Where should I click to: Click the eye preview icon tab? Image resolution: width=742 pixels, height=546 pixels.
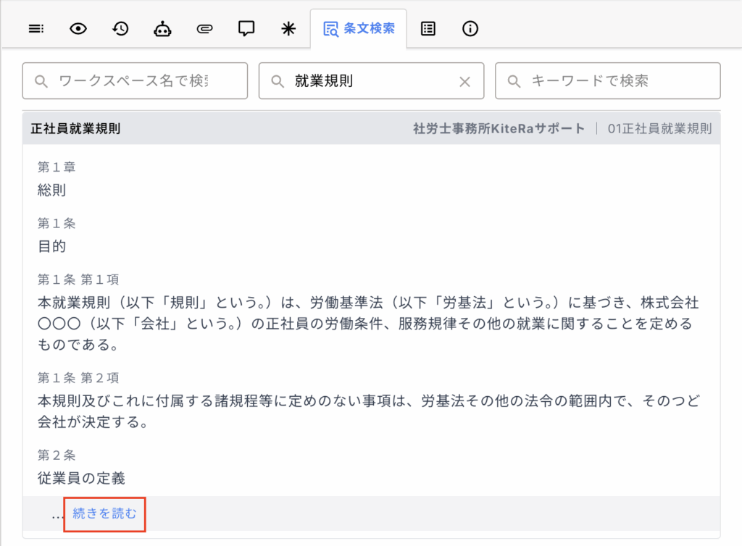pyautogui.click(x=78, y=29)
